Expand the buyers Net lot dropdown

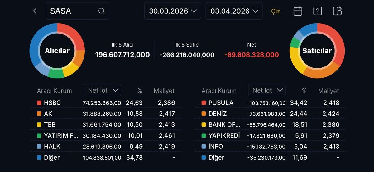pyautogui.click(x=103, y=90)
